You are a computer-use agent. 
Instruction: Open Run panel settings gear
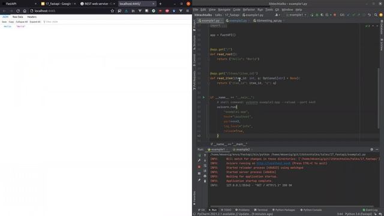point(372,149)
